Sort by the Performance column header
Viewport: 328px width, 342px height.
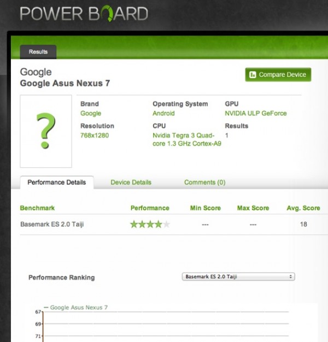point(150,208)
